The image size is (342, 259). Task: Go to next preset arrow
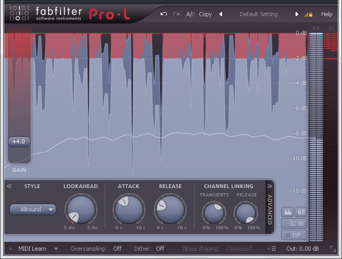click(x=297, y=14)
